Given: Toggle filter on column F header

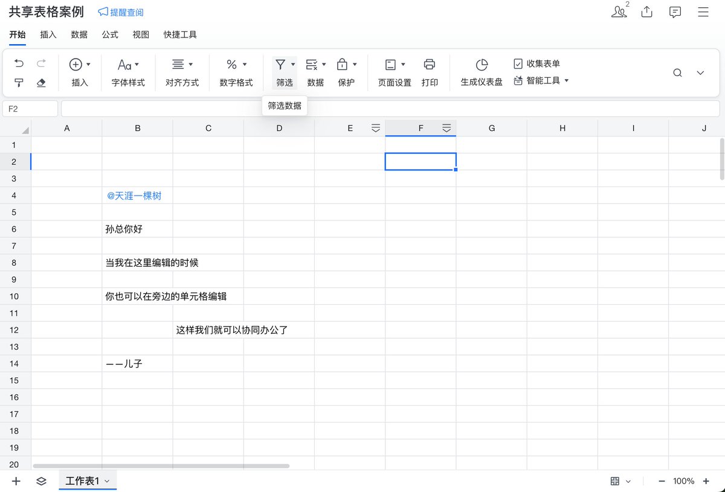Looking at the screenshot, I should tap(446, 127).
